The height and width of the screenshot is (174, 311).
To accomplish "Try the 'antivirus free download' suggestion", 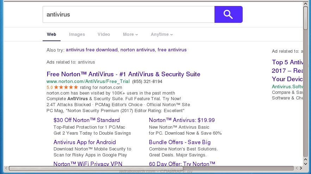I will (92, 50).
